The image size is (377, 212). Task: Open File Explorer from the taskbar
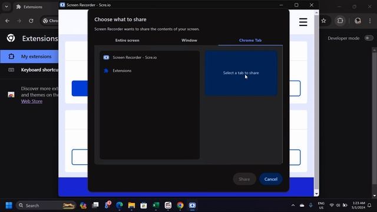pyautogui.click(x=131, y=206)
